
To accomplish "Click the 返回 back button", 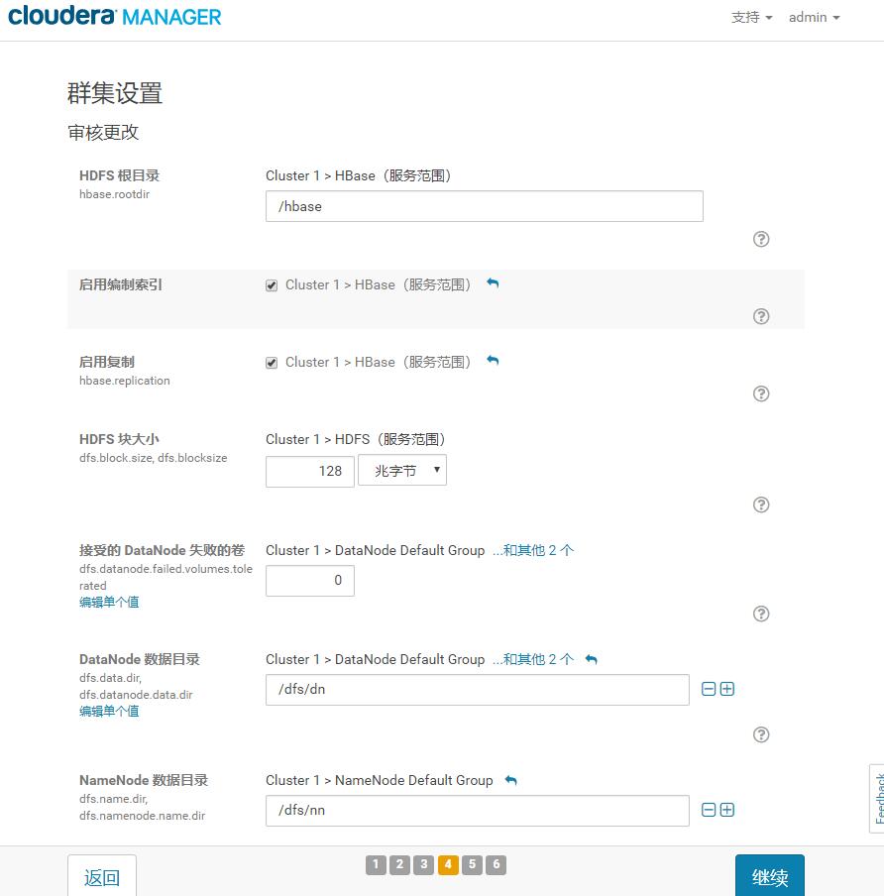I will [x=102, y=876].
